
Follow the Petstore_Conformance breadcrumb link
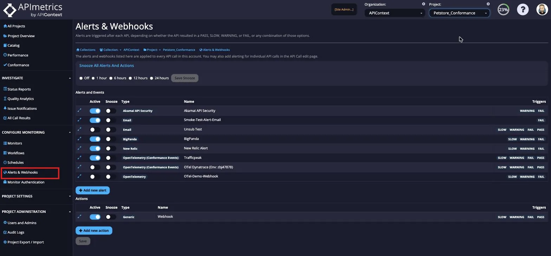point(179,50)
